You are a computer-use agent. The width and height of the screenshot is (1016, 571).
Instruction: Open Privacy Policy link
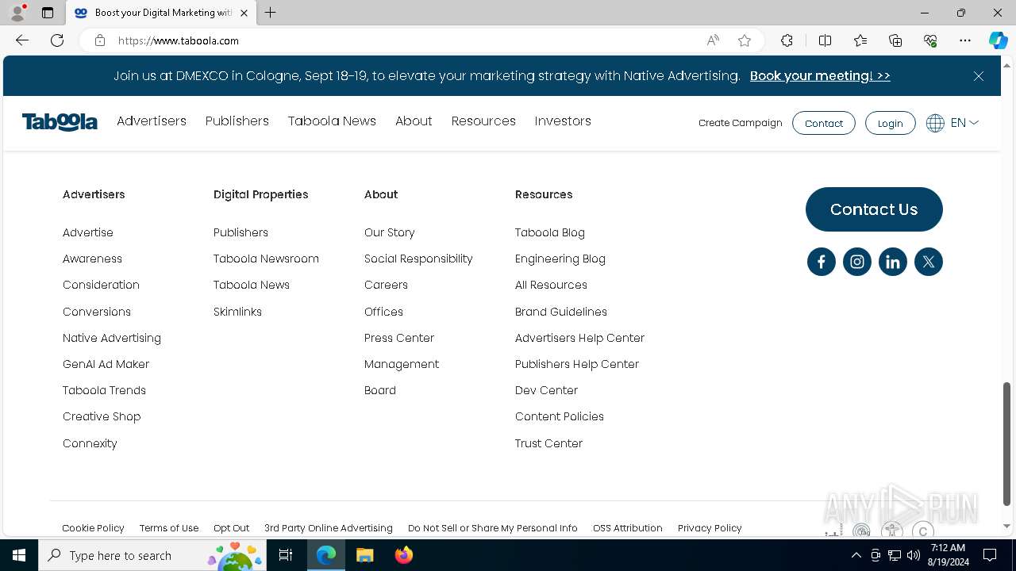pos(710,528)
